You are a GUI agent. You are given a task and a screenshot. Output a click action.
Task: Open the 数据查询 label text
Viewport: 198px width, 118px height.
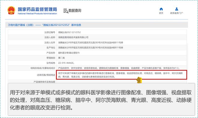75,10
